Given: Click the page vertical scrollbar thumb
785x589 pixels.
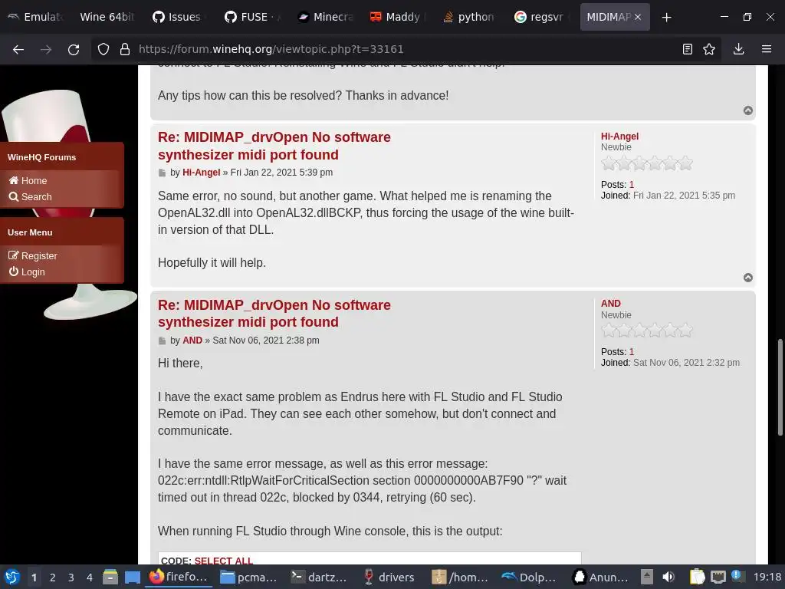Looking at the screenshot, I should 780,388.
